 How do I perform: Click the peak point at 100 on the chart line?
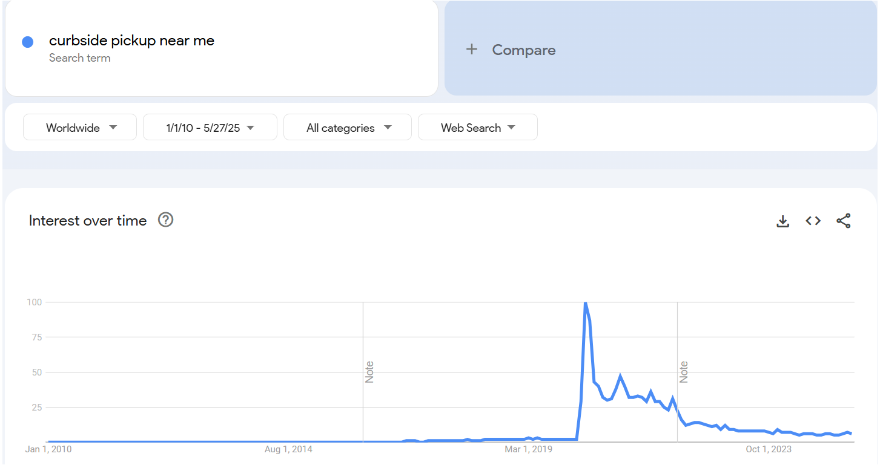pos(585,302)
